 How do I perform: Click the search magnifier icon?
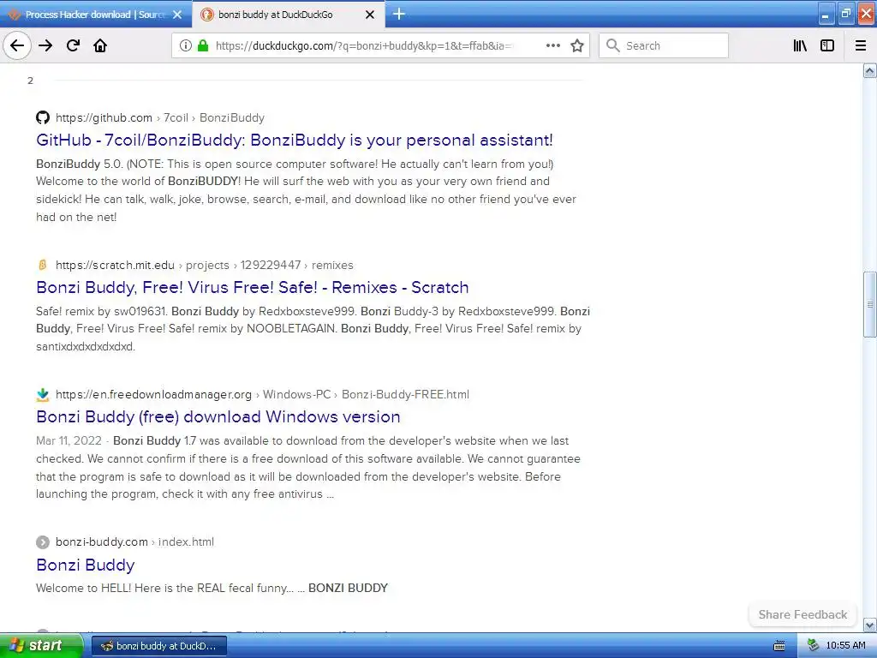point(613,45)
